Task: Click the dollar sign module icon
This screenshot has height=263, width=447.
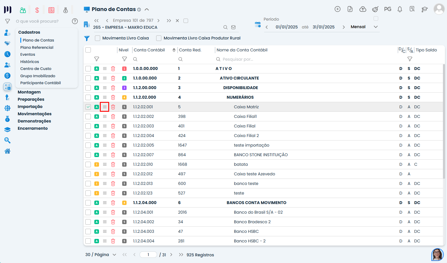Action: [37, 10]
